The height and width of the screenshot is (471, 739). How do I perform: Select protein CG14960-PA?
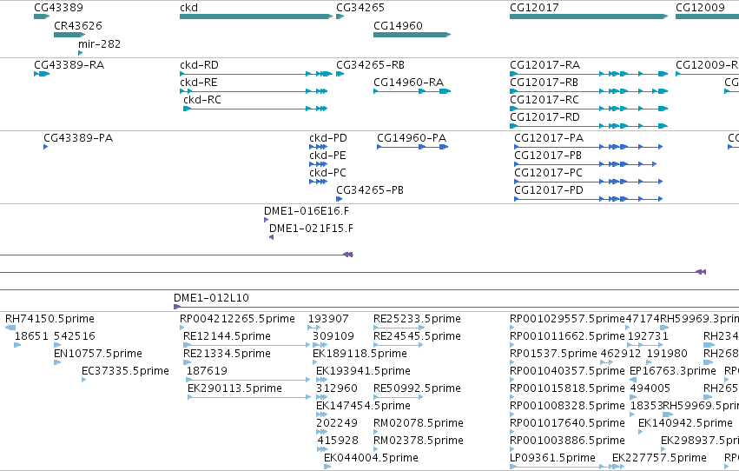(412, 147)
